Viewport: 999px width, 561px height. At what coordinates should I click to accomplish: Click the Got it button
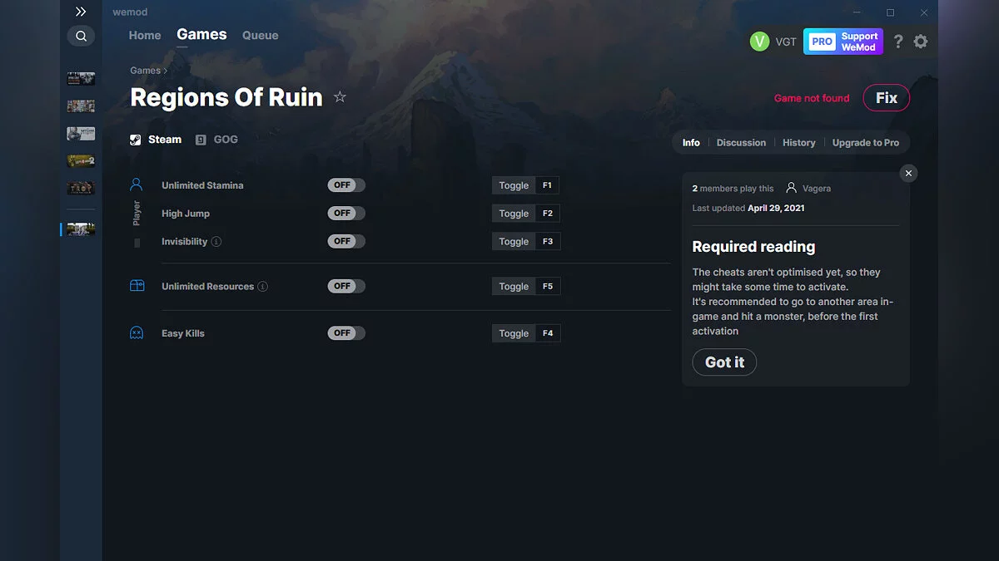pos(724,362)
